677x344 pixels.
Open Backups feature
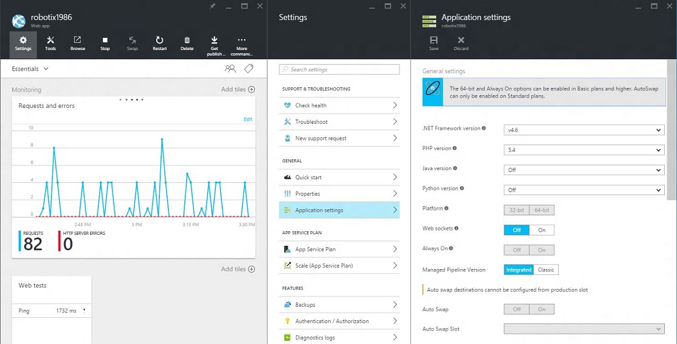339,305
